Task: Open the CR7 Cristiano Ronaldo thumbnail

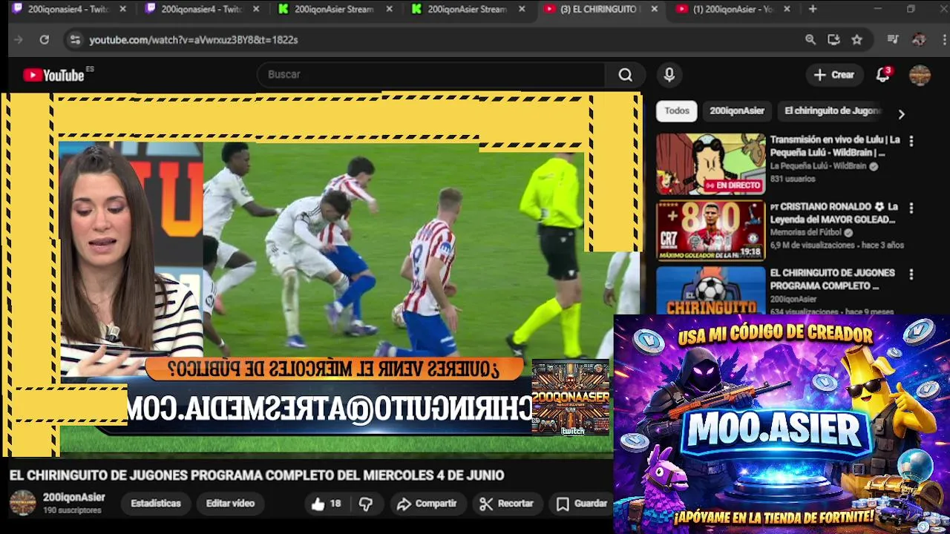Action: (x=710, y=231)
